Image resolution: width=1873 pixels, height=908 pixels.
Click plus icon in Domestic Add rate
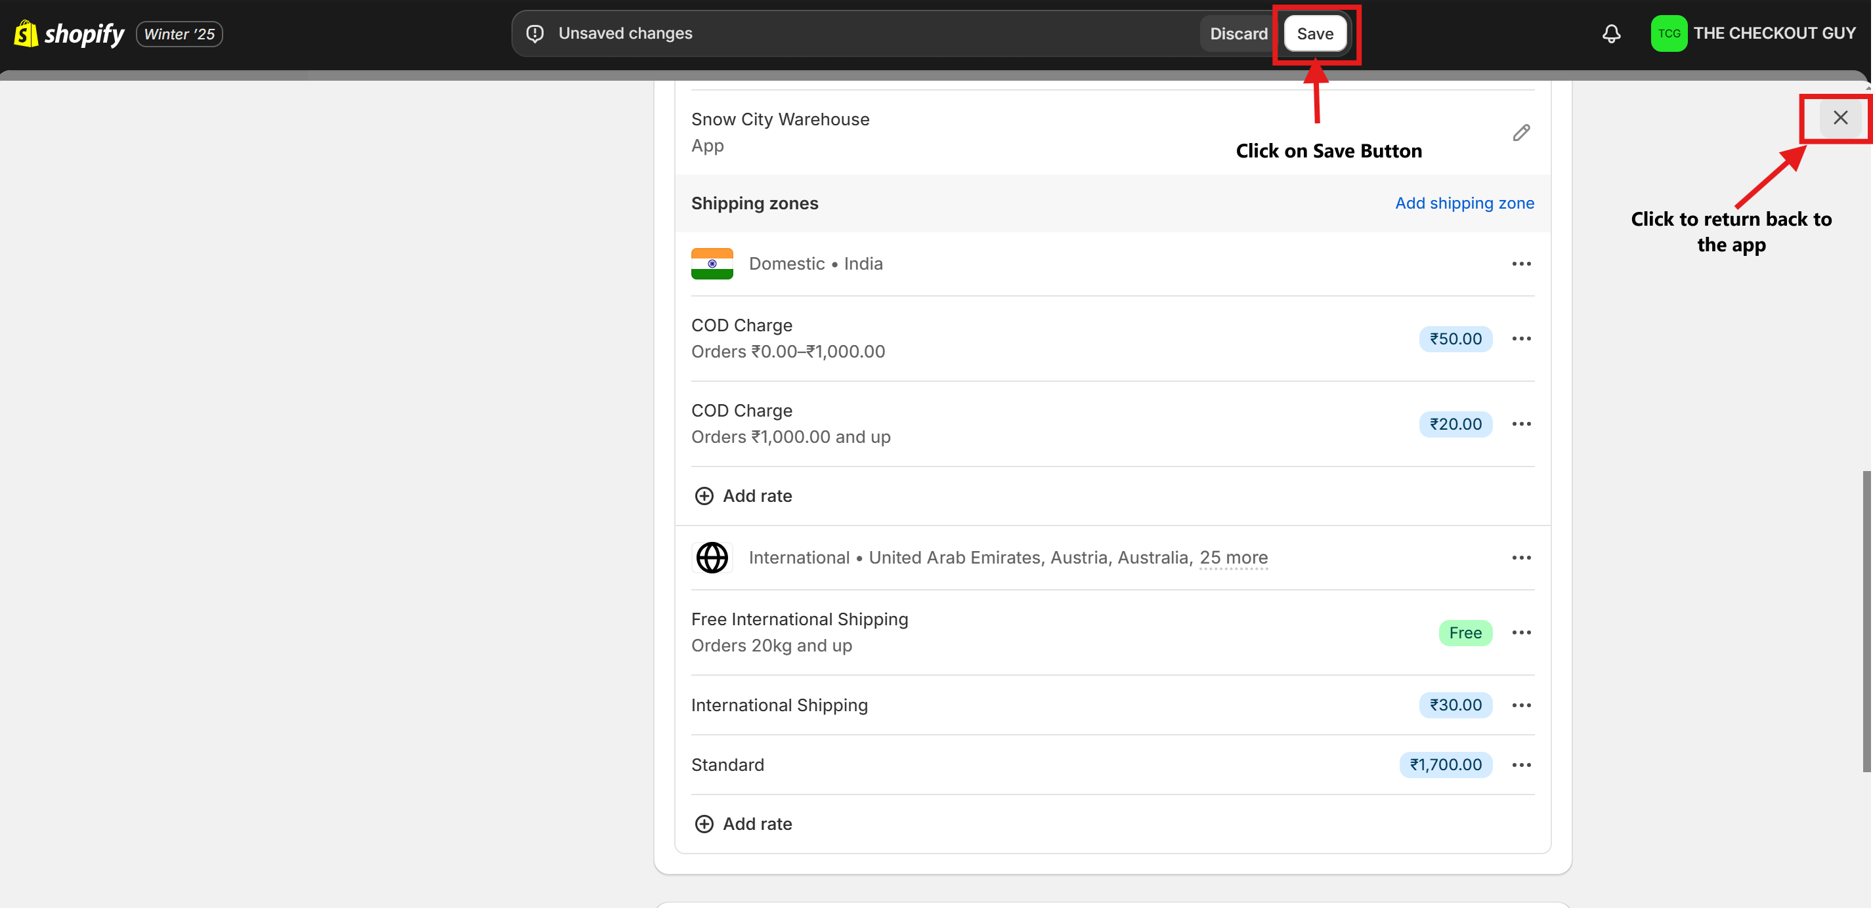tap(703, 496)
